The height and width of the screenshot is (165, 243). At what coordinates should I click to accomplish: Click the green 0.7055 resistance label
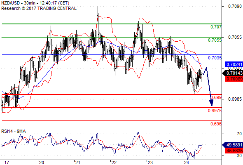pyautogui.click(x=215, y=40)
